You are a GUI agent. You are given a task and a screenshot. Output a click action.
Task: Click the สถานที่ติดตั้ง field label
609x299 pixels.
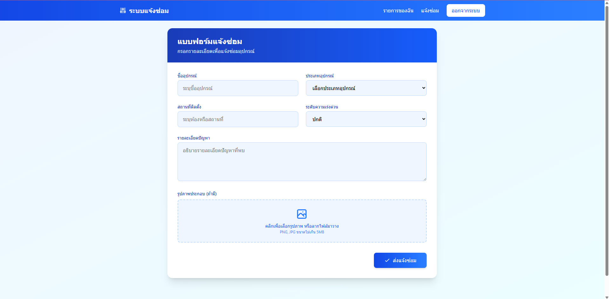coord(189,107)
